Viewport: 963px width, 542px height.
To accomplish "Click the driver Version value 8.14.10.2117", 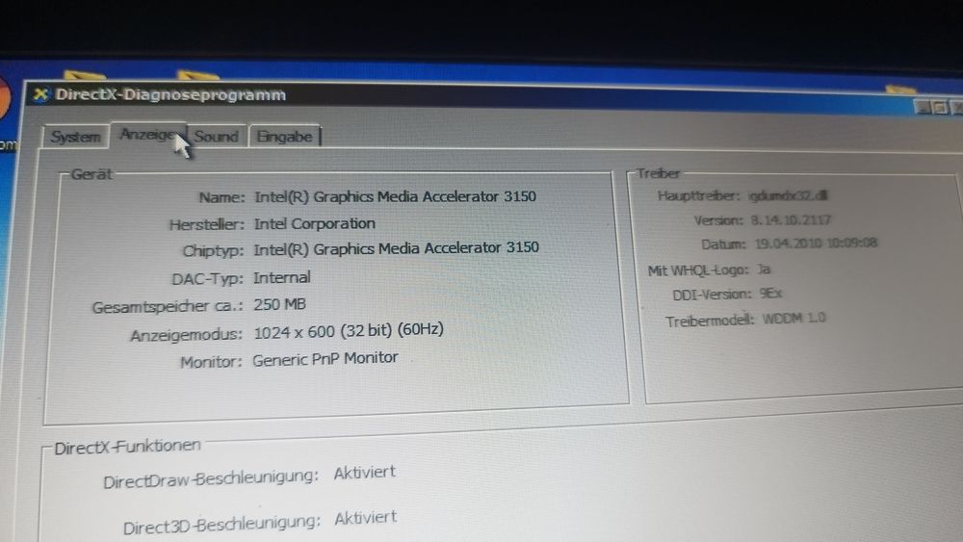I will pos(791,219).
